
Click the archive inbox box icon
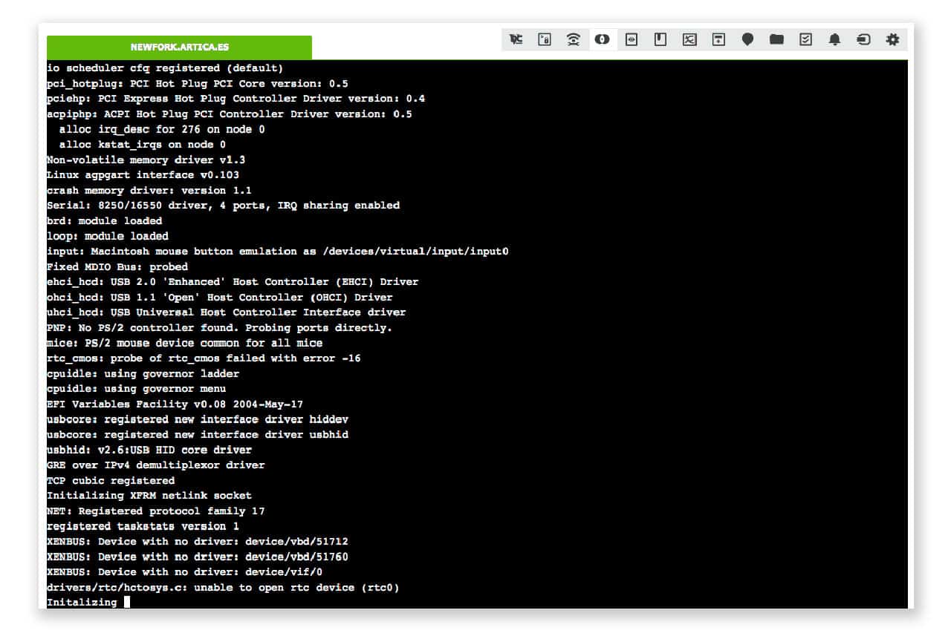(718, 39)
